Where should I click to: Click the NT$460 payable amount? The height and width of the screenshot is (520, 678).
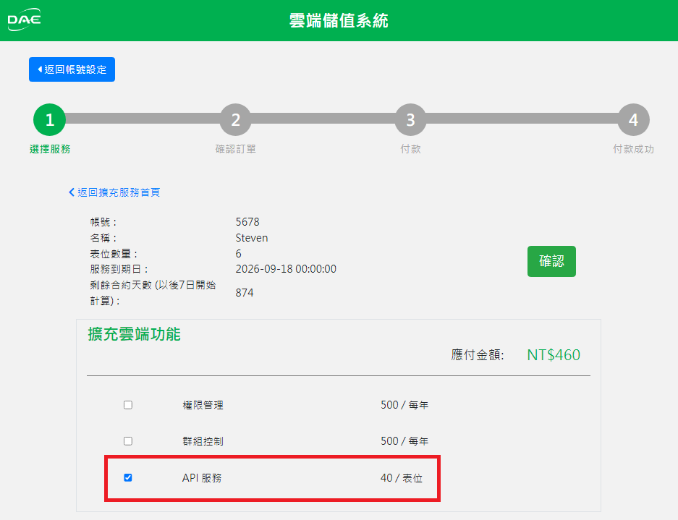point(554,355)
